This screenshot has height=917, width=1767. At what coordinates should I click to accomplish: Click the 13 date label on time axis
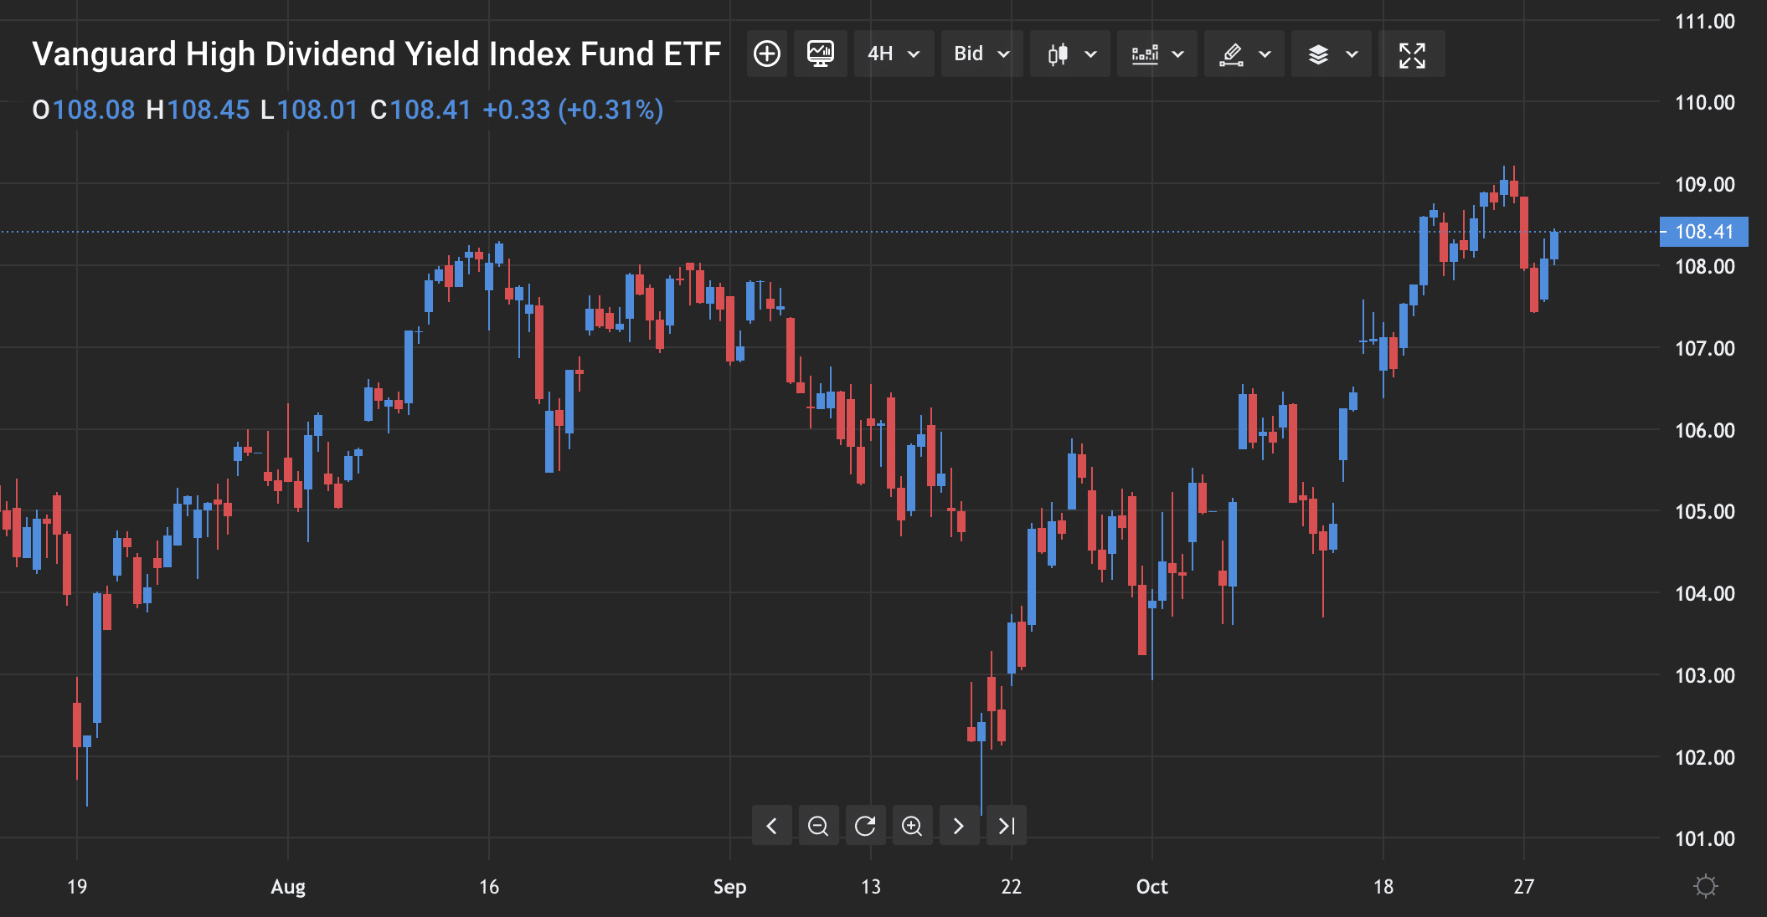tap(871, 887)
